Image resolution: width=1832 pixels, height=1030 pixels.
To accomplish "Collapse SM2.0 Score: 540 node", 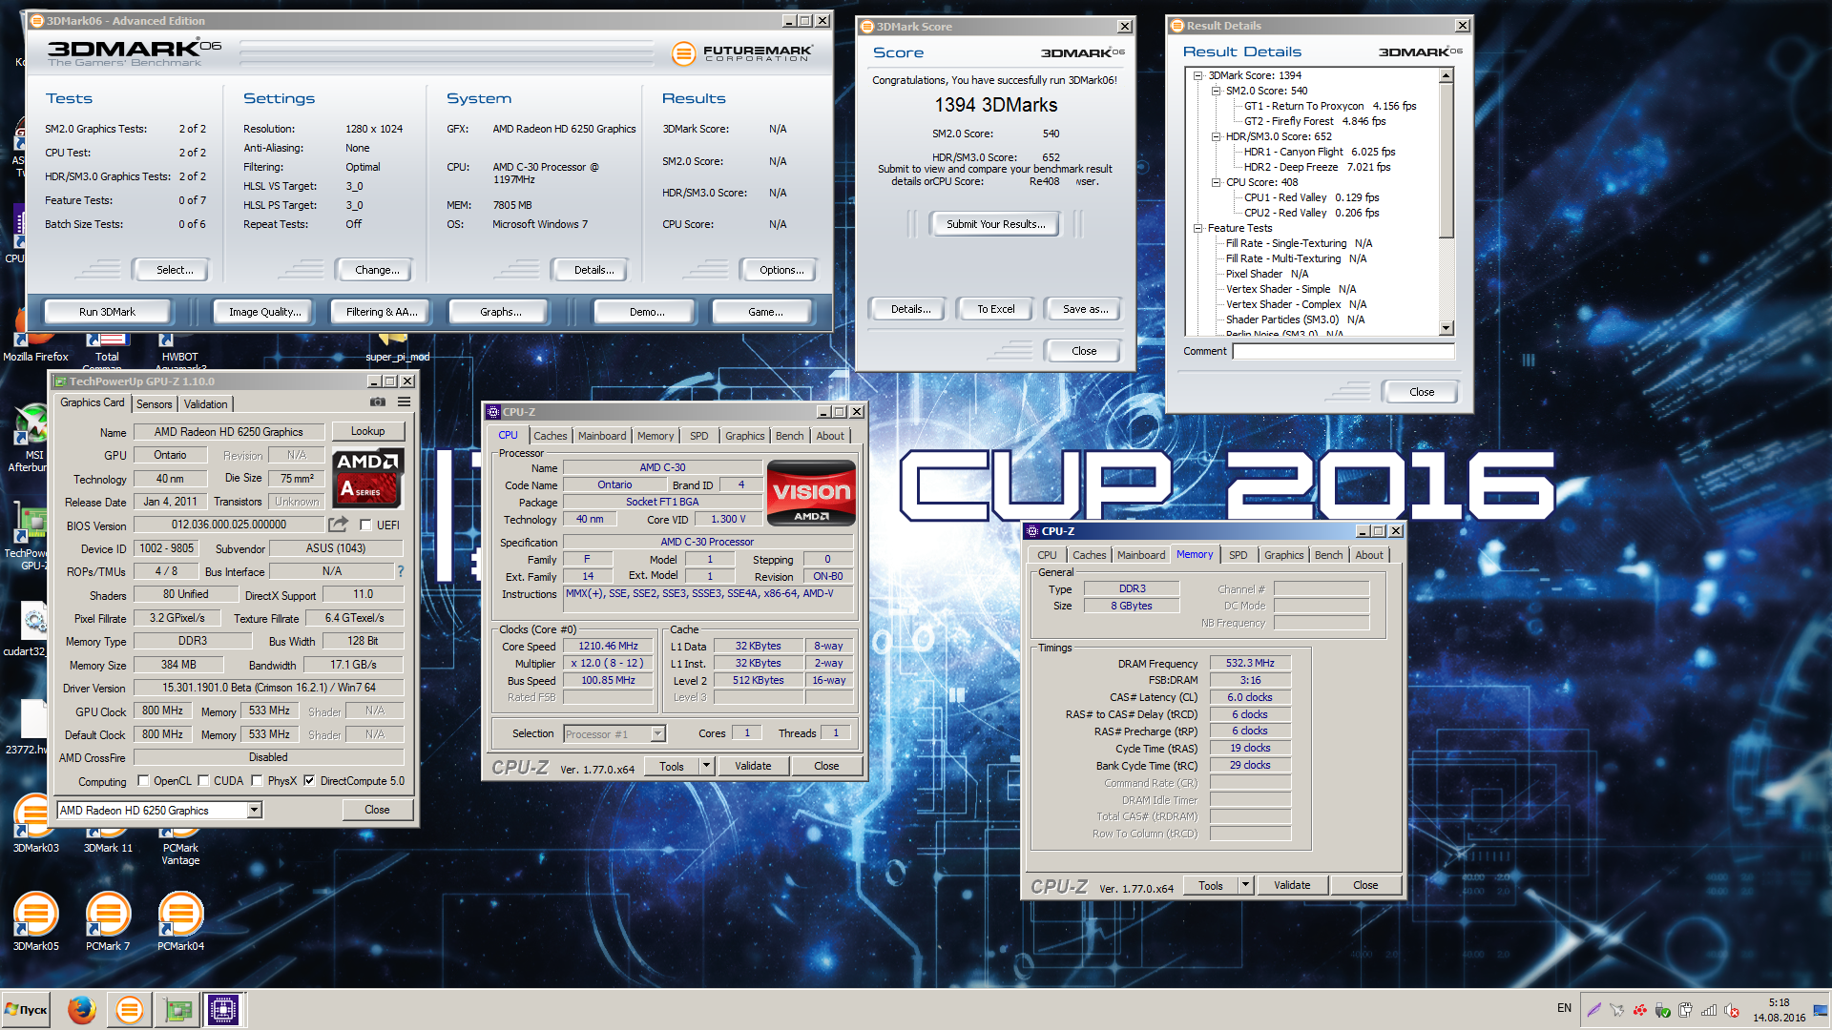I will pos(1217,91).
